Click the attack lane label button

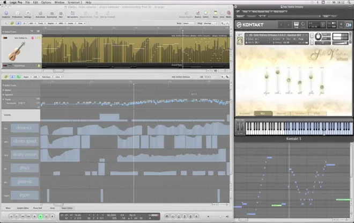[x=24, y=168]
